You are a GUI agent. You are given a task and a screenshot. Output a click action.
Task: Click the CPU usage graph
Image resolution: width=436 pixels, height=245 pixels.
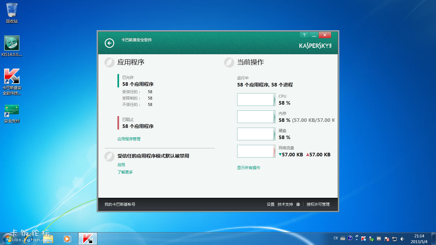click(256, 100)
